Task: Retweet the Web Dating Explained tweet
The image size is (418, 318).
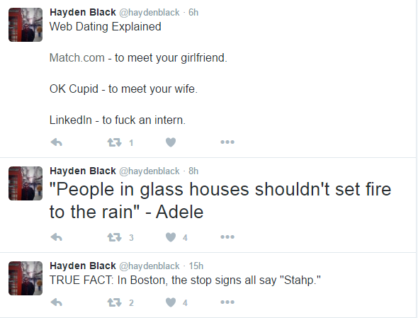Action: pyautogui.click(x=114, y=142)
